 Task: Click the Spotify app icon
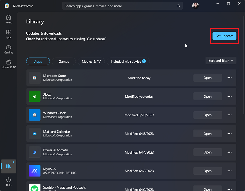(x=35, y=188)
